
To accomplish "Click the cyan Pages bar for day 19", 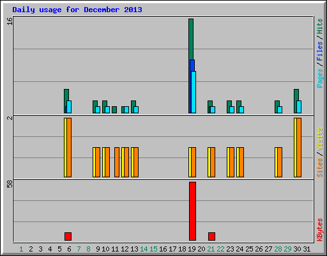I will point(194,92).
